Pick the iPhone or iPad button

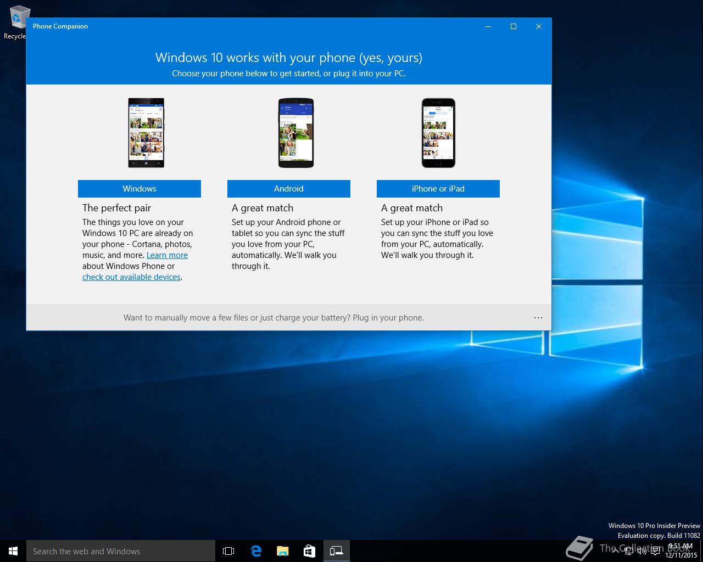[x=438, y=189]
